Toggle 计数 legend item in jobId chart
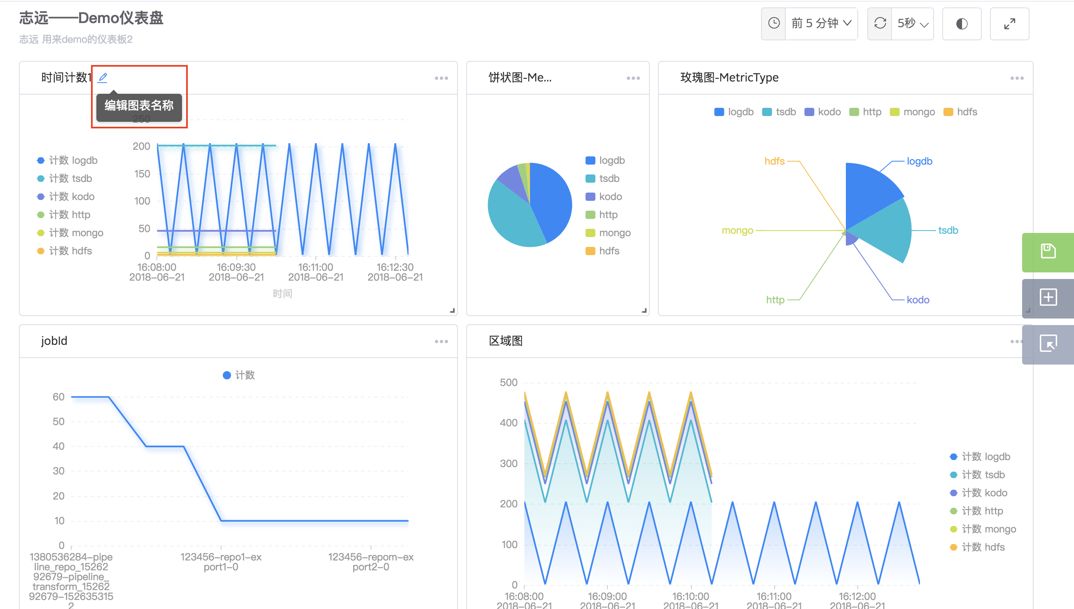This screenshot has width=1074, height=609. coord(238,375)
